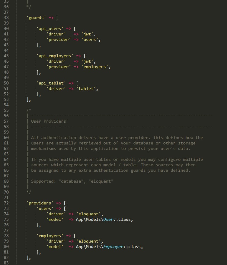Click line number 38 in the gutter
This screenshot has width=227, height=265.
click(x=6, y=18)
